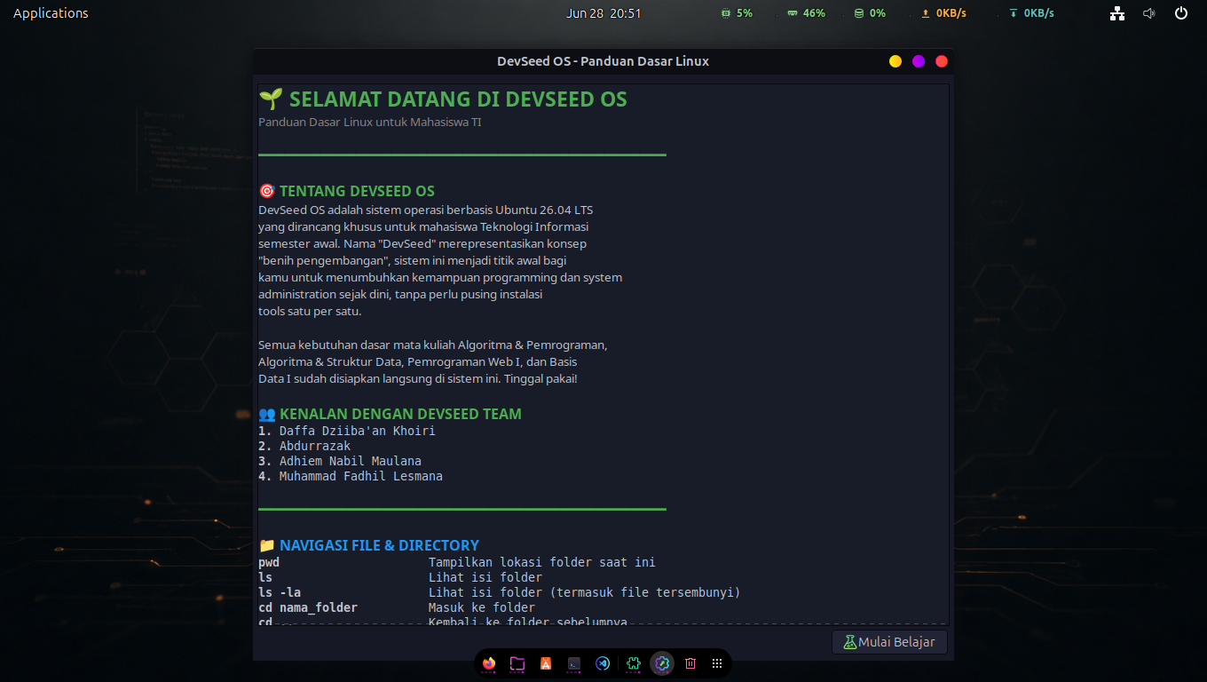Open the Files manager dock icon
This screenshot has width=1207, height=682.
click(517, 663)
